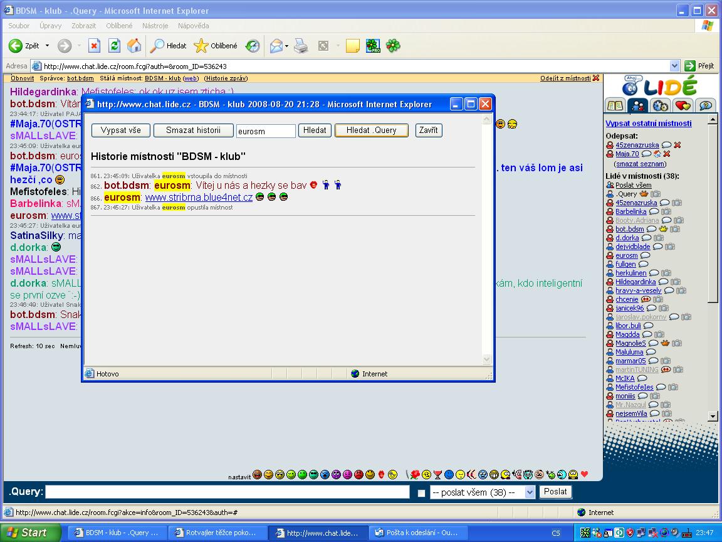The image size is (722, 542).
Task: Switch to the people tab in Lidé panel
Action: (x=638, y=105)
